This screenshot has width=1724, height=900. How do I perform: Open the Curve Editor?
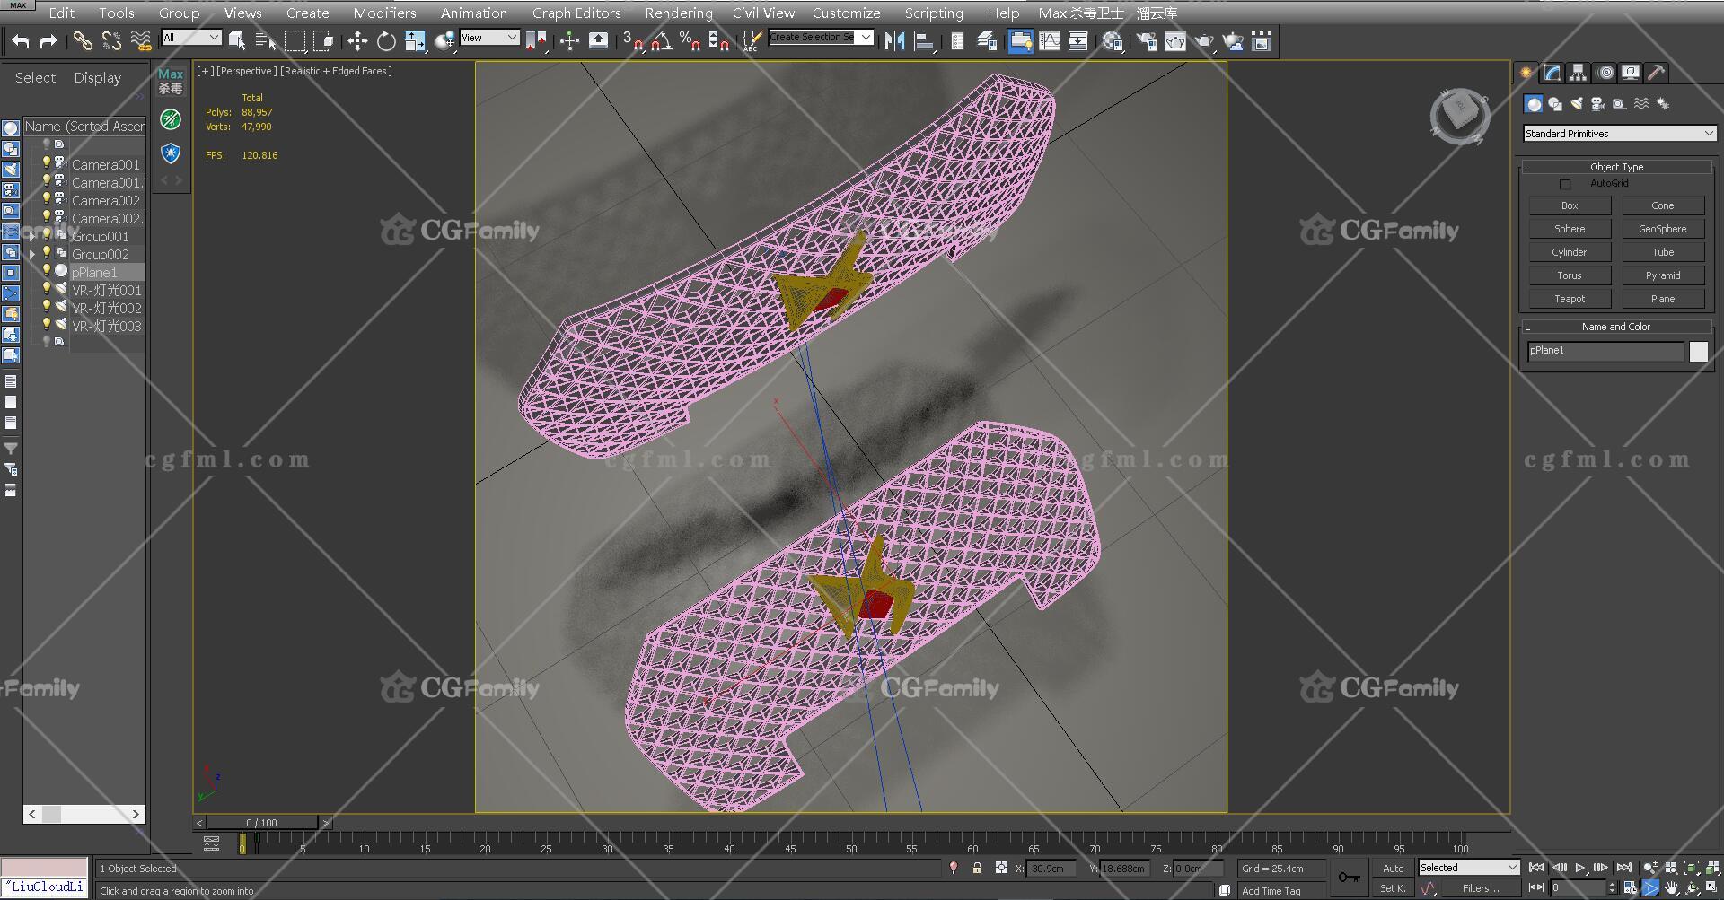(1049, 41)
